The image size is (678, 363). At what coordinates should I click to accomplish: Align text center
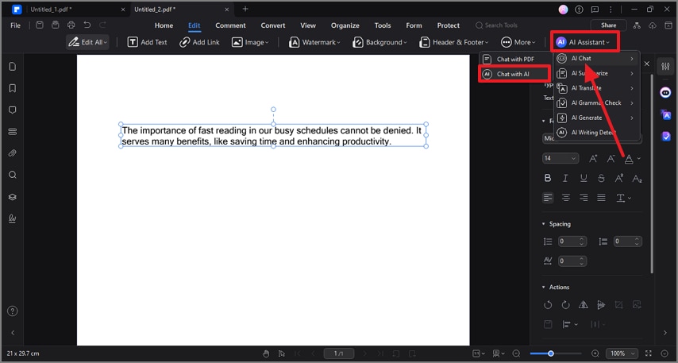coord(565,198)
